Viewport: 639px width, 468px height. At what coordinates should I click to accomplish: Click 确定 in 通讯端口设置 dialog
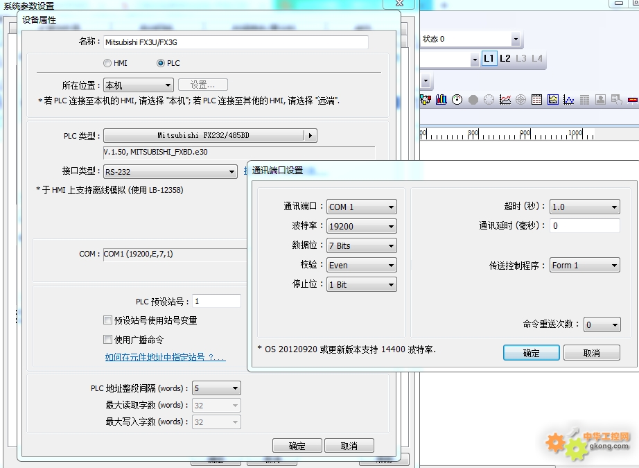pyautogui.click(x=531, y=353)
